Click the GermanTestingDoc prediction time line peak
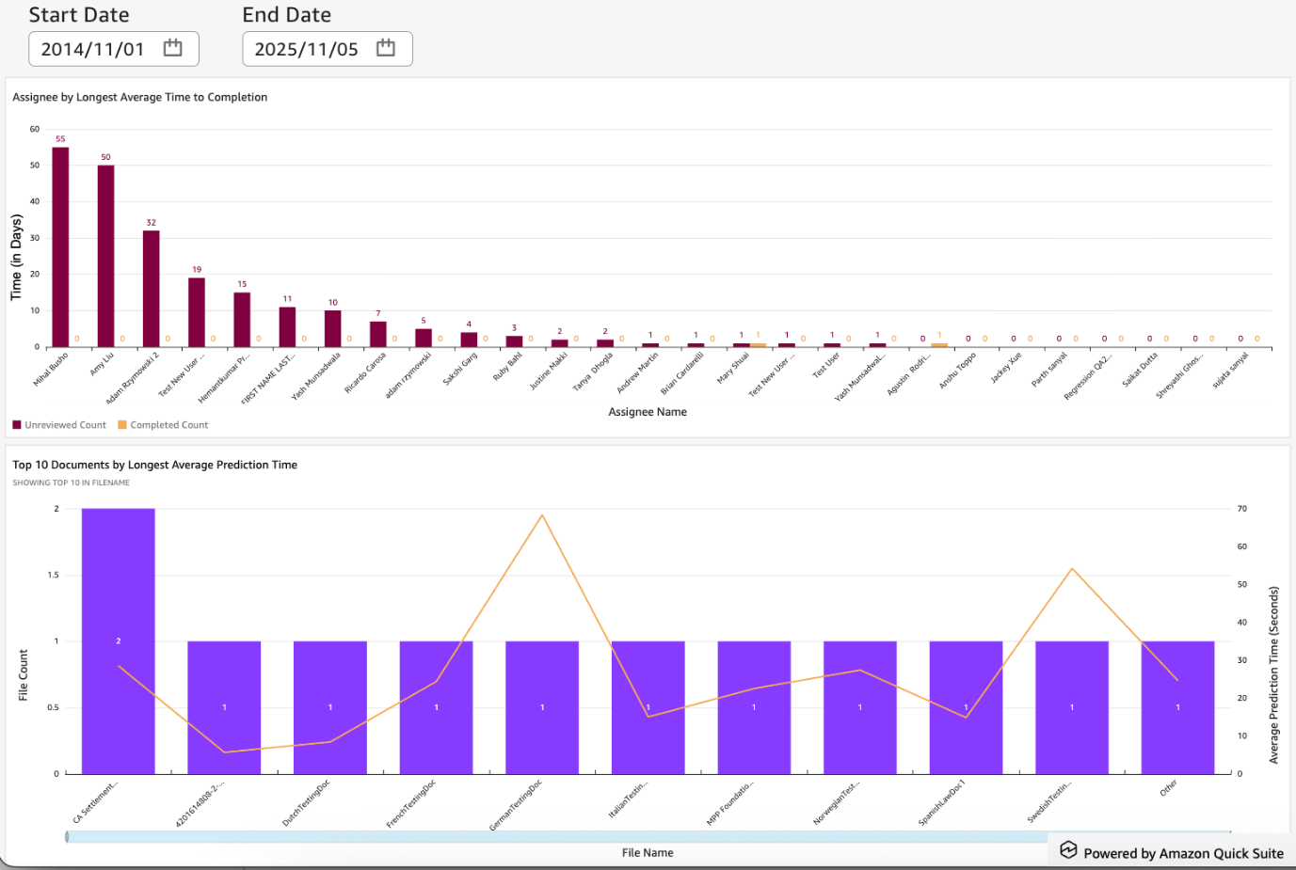 542,515
